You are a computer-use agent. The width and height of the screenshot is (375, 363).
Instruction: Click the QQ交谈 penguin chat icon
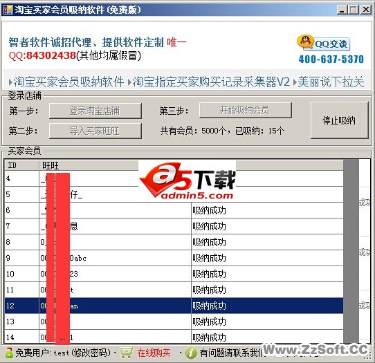[x=323, y=43]
